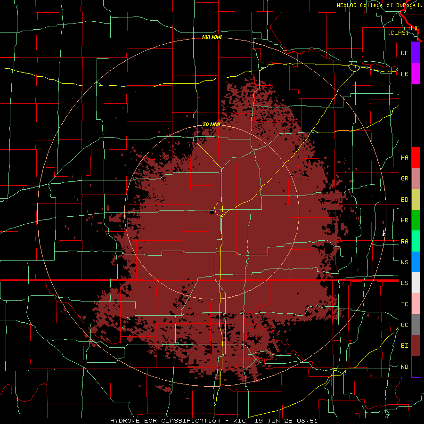Click the WS blue legend swatch

[x=416, y=262]
